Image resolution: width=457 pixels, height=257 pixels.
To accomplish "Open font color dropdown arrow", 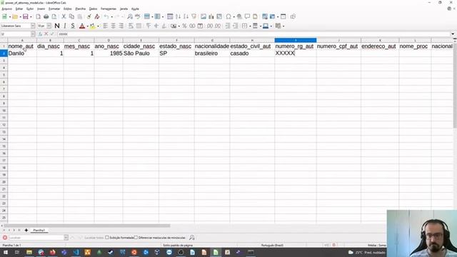I will coord(87,26).
